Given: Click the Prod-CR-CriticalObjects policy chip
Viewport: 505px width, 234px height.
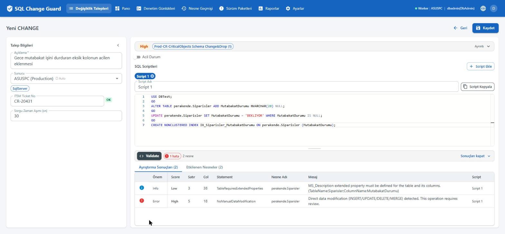Looking at the screenshot, I should [x=193, y=46].
